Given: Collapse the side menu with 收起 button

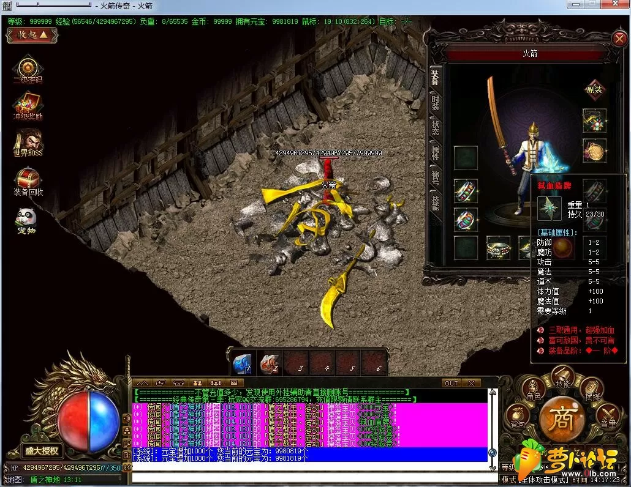Looking at the screenshot, I should click(x=32, y=35).
